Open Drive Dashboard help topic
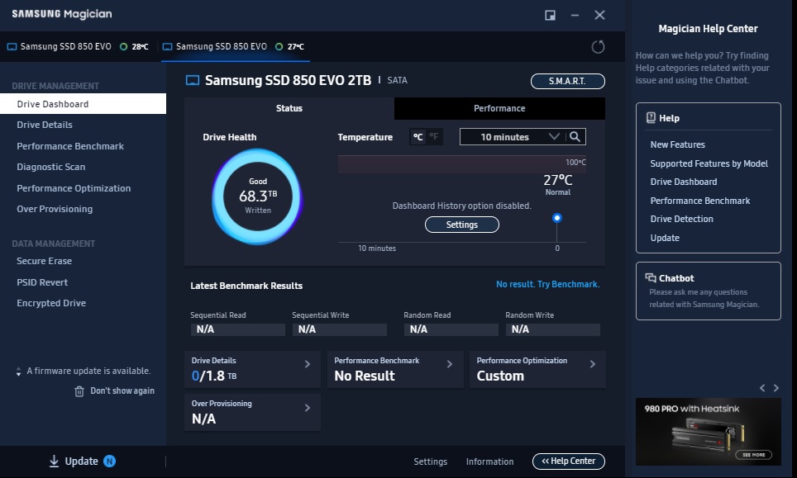The image size is (797, 478). (684, 182)
